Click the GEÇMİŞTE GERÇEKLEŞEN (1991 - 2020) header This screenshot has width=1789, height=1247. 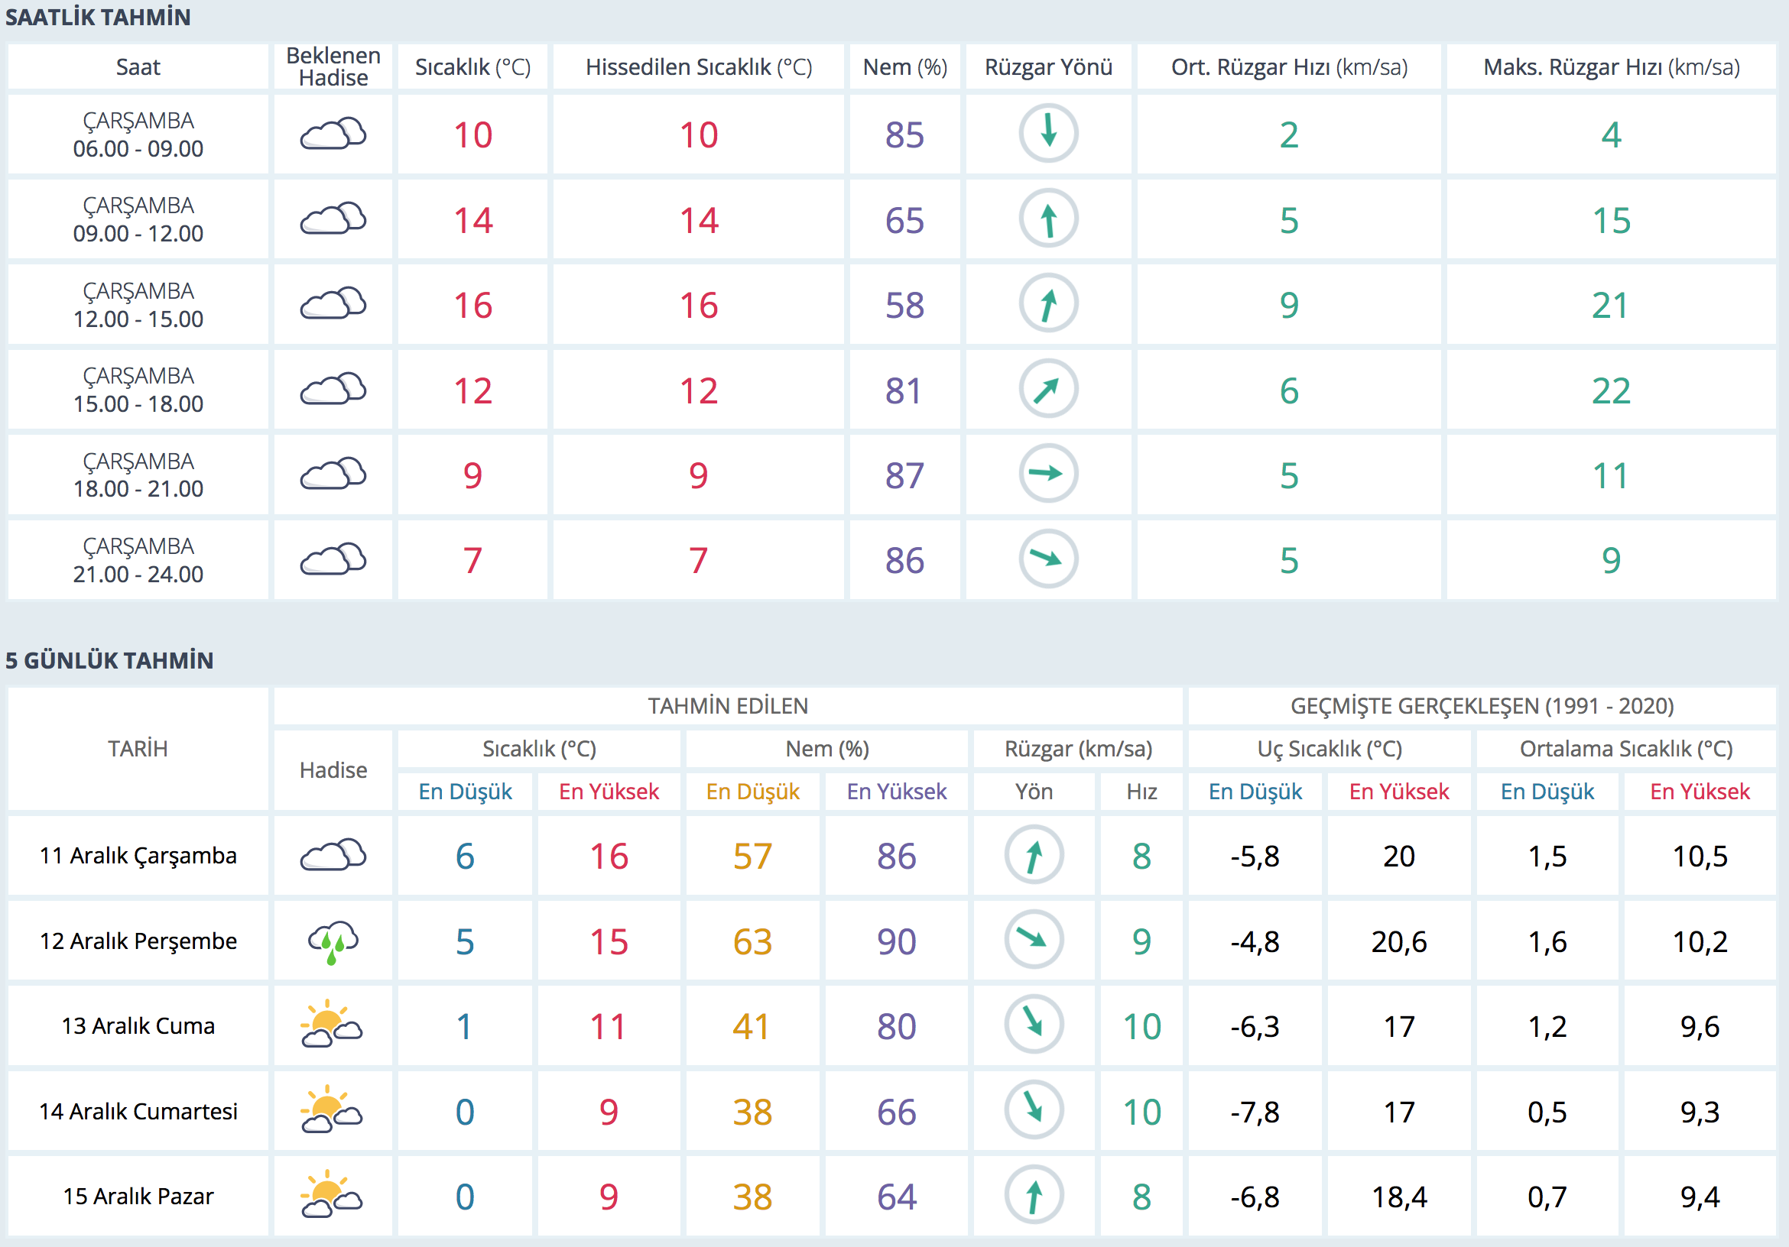[x=1481, y=706]
